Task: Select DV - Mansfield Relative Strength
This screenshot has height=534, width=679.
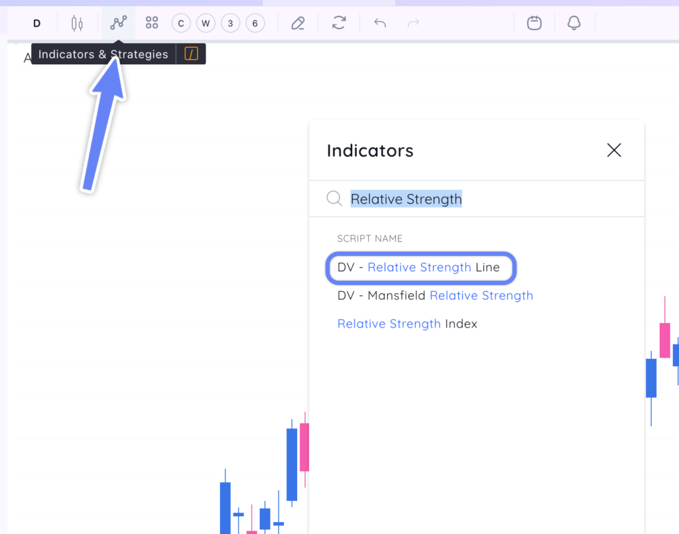Action: (434, 295)
